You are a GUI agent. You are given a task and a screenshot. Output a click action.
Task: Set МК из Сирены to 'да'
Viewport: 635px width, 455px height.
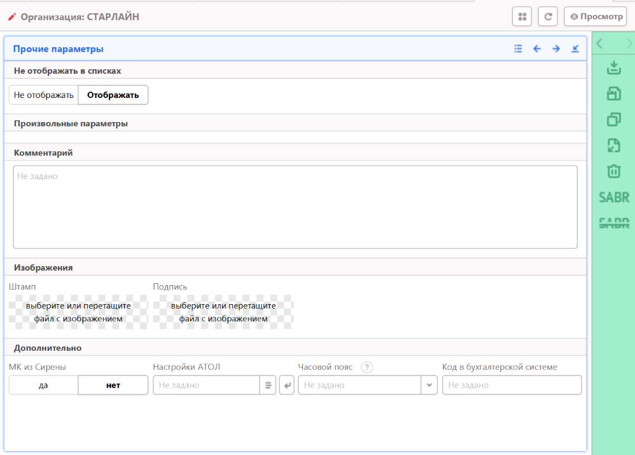[43, 385]
